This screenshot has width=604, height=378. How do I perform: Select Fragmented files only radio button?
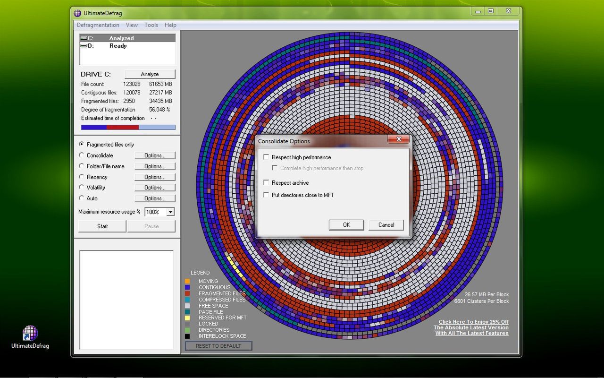point(82,144)
